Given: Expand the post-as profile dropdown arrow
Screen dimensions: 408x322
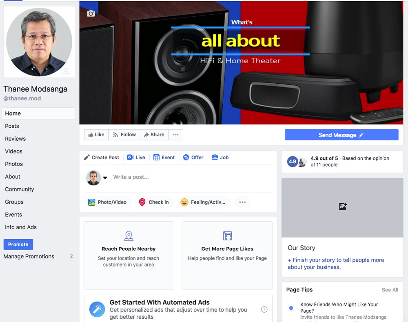Looking at the screenshot, I should (x=105, y=178).
